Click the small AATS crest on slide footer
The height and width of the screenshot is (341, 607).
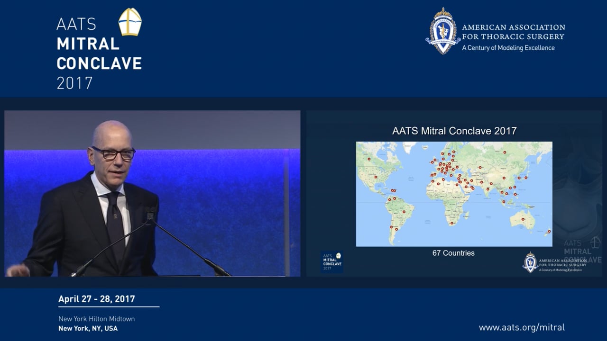tap(530, 262)
